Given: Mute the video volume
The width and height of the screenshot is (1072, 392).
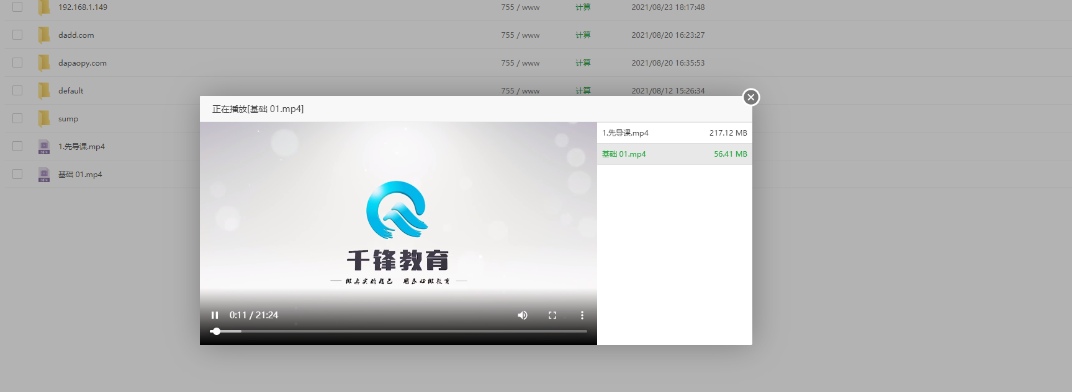Looking at the screenshot, I should coord(523,315).
